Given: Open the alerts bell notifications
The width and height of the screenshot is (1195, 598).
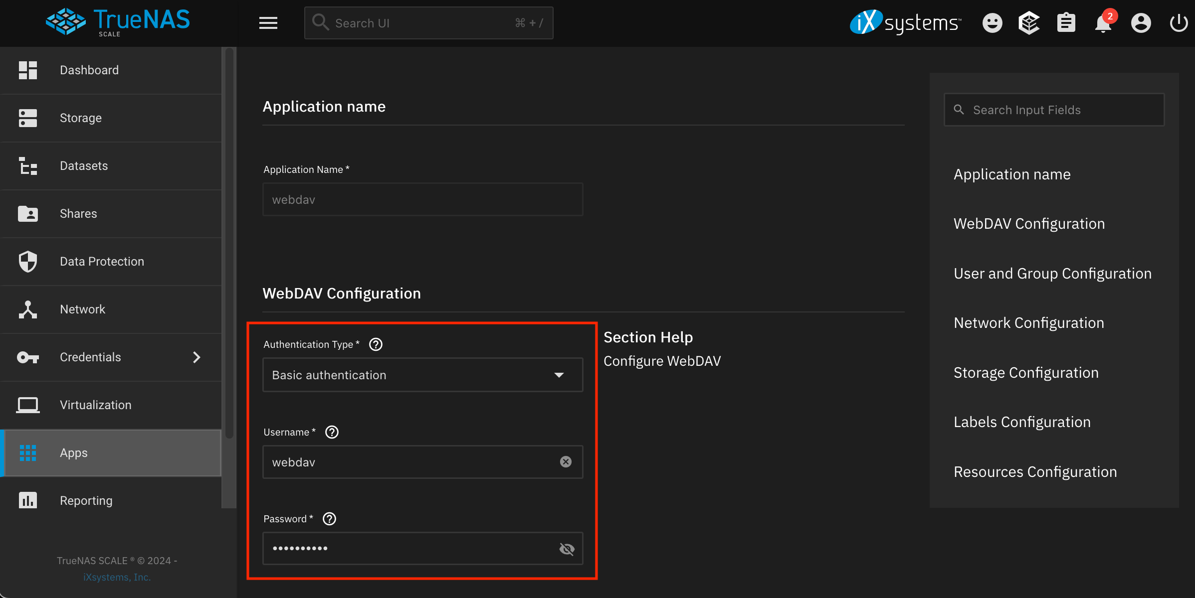Looking at the screenshot, I should (x=1104, y=22).
